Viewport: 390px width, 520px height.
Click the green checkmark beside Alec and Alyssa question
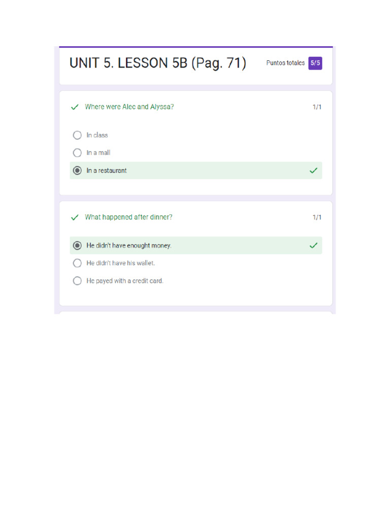[75, 107]
